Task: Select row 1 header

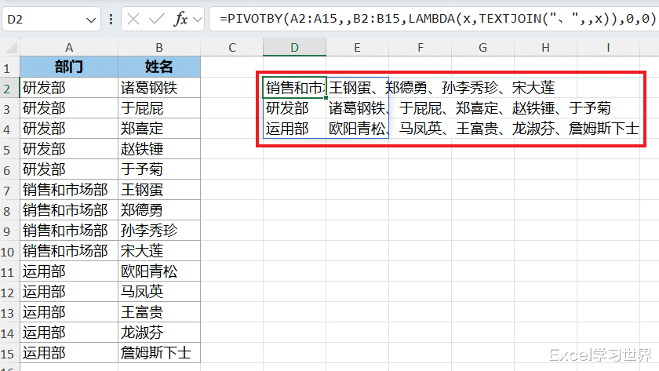Action: click(x=8, y=67)
